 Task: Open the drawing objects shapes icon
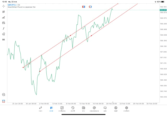point(4,34)
